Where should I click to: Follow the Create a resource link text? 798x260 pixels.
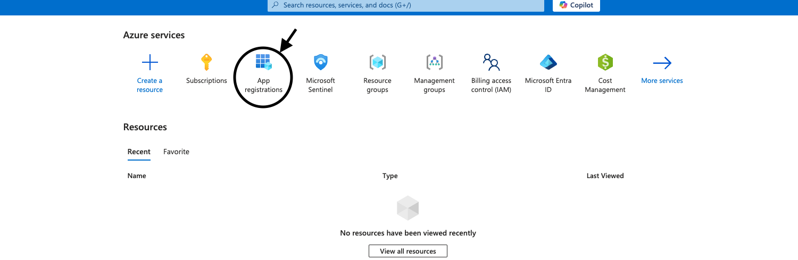[x=150, y=85]
